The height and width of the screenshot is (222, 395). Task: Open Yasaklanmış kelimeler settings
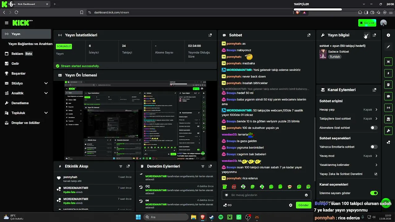point(348,165)
